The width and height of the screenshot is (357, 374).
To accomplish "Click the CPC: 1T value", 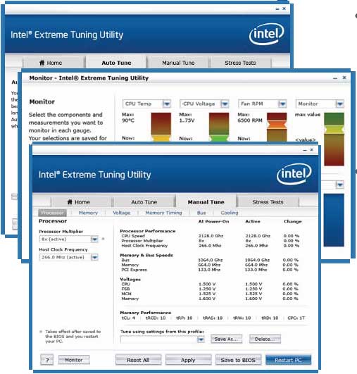I will 296,318.
